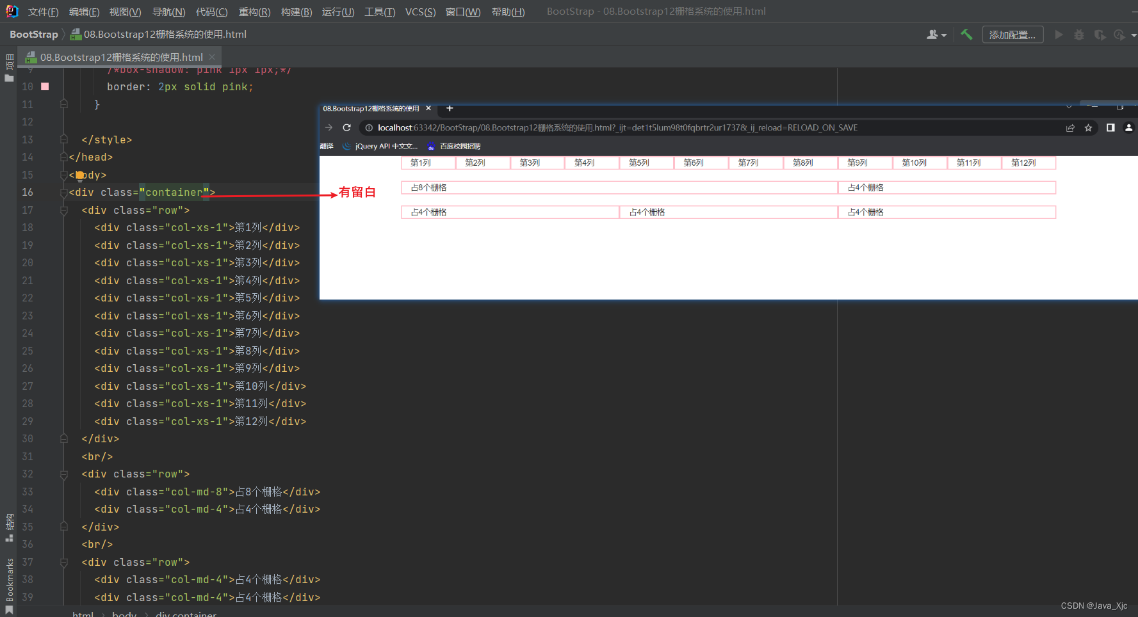Open the Bookmarks tool window sidebar
1138x617 pixels.
9,585
